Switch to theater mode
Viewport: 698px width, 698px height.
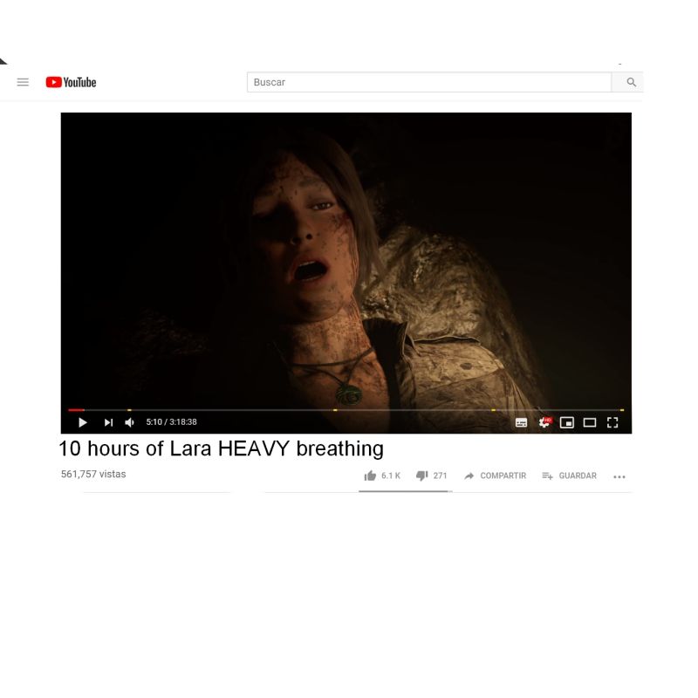click(x=590, y=422)
